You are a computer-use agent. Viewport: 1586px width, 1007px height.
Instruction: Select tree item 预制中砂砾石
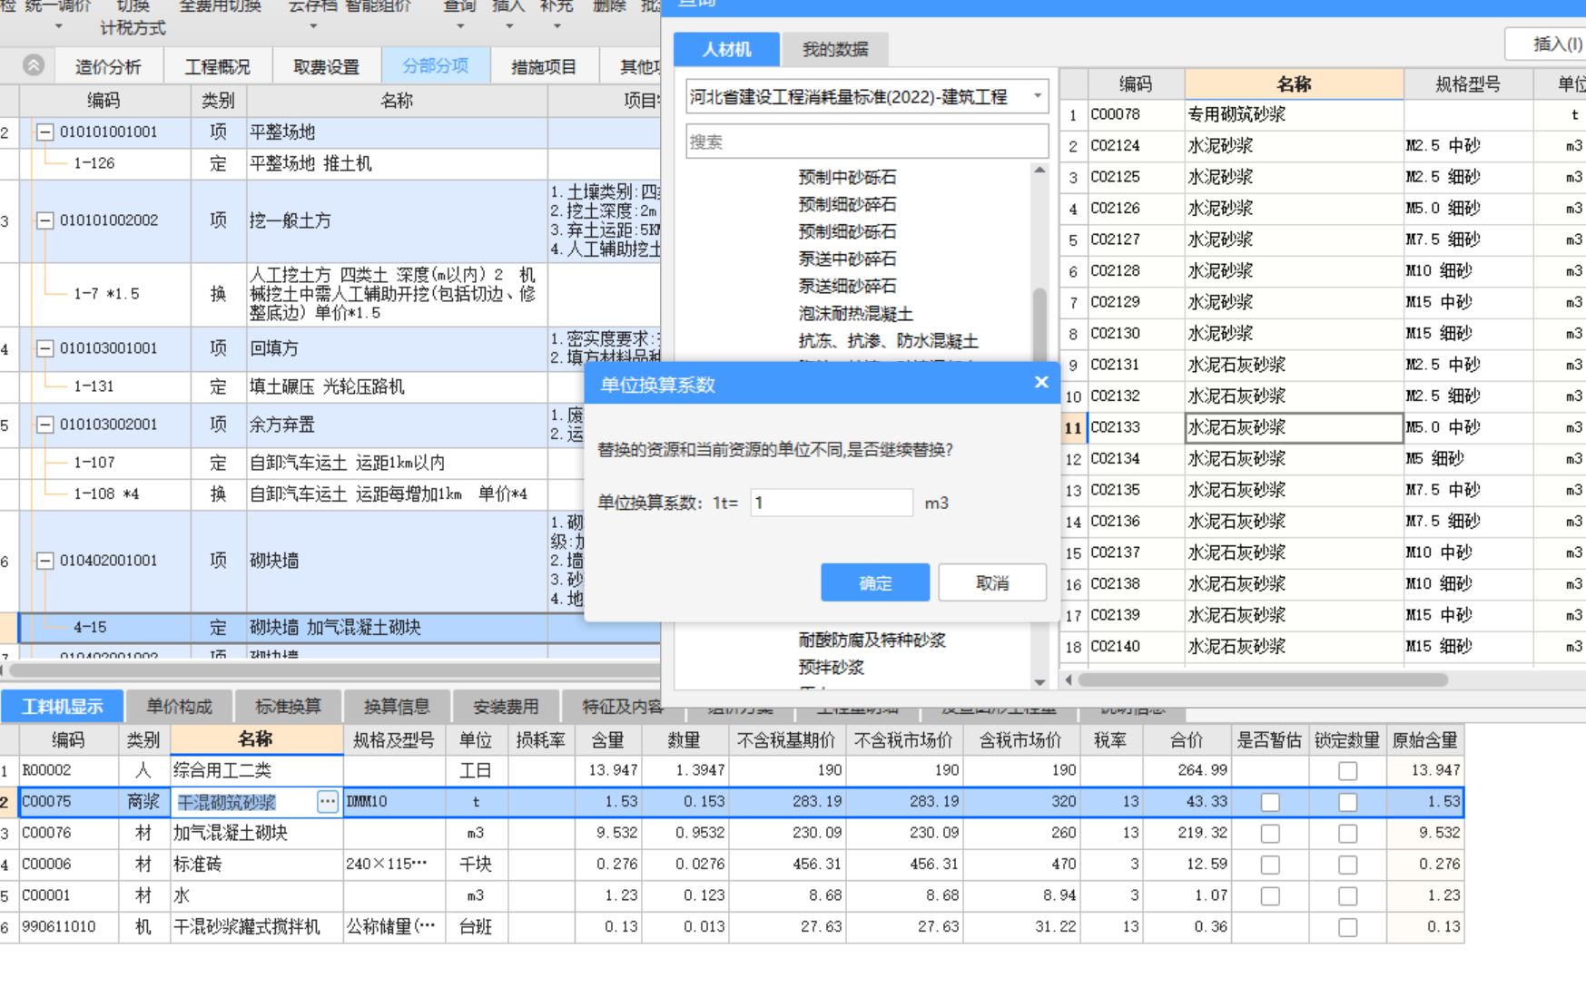click(847, 178)
